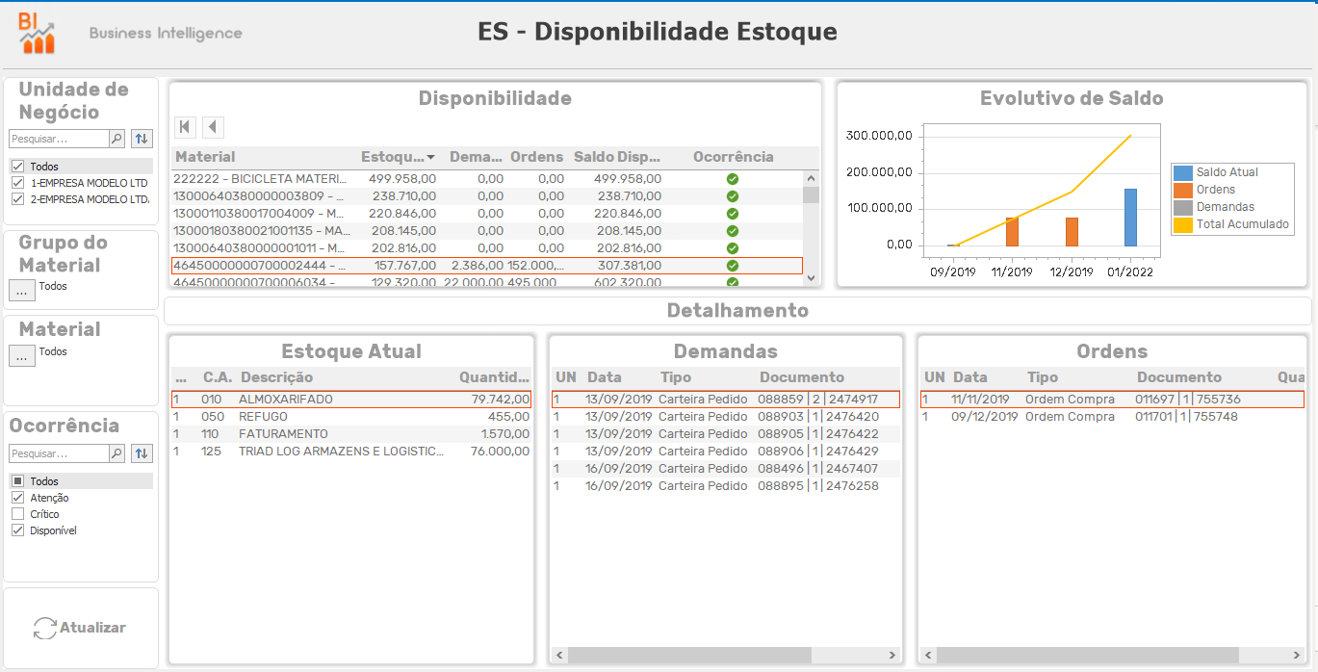Click orange 12/2019 bar in chart

coord(1072,232)
